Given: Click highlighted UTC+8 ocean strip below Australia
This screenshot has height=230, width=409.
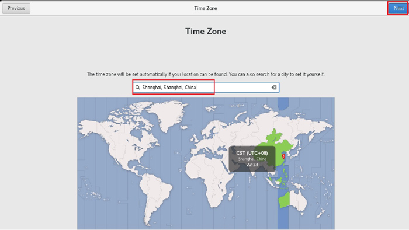Looking at the screenshot, I should (283, 219).
